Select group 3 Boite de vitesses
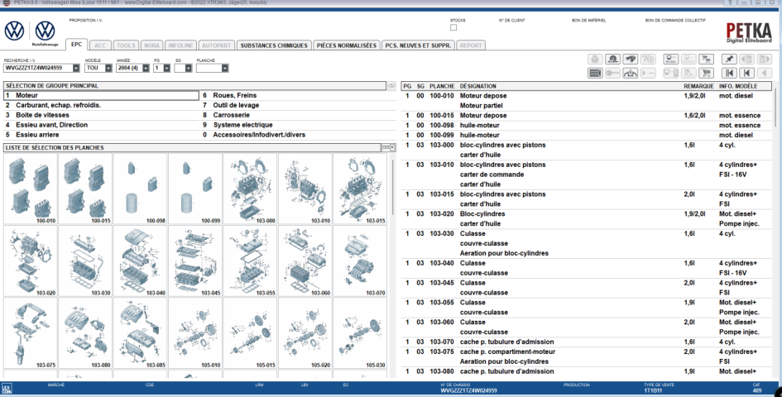Viewport: 782px width, 397px height. (x=101, y=115)
